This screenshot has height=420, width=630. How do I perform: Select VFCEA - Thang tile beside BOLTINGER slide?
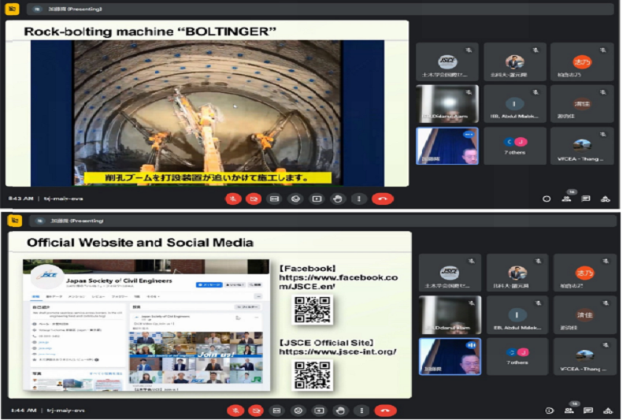[582, 146]
